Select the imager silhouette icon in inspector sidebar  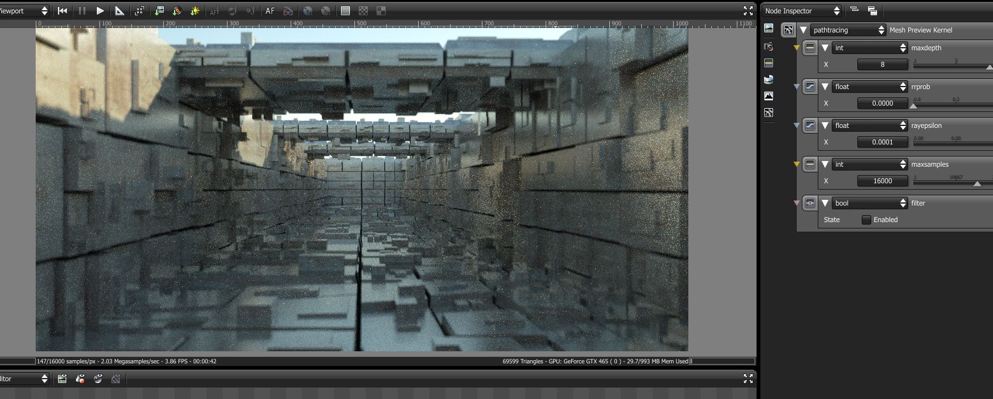pyautogui.click(x=769, y=96)
